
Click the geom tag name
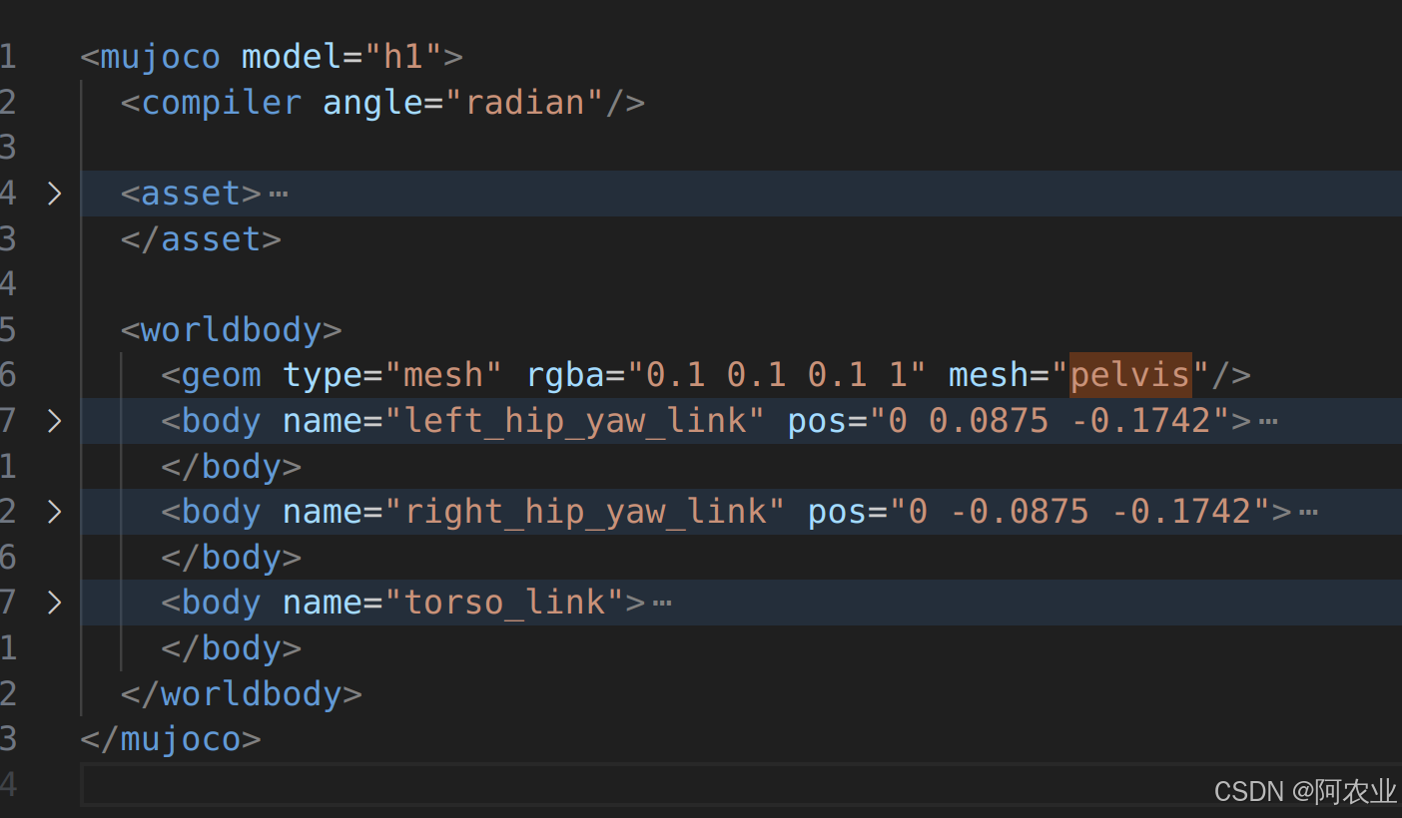coord(220,374)
